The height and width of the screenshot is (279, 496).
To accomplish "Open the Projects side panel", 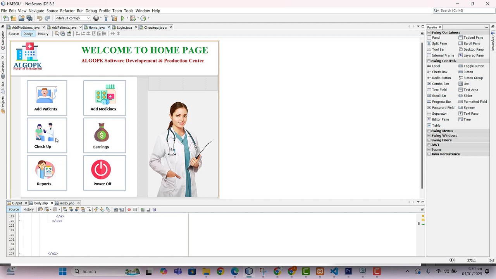I will coord(3,105).
